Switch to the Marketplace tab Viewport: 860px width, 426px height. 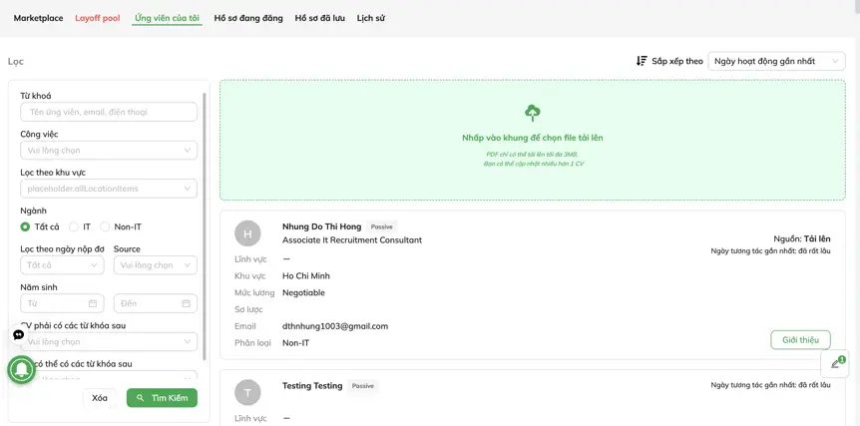click(38, 18)
